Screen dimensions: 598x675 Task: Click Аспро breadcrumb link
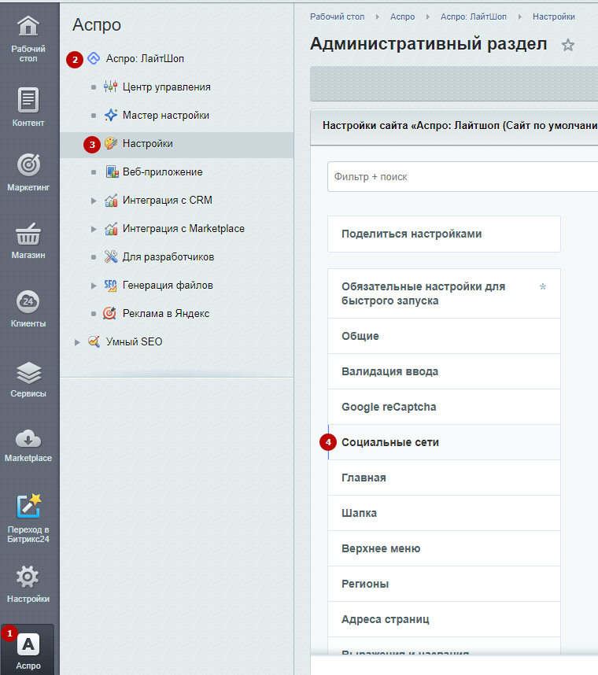[x=403, y=17]
